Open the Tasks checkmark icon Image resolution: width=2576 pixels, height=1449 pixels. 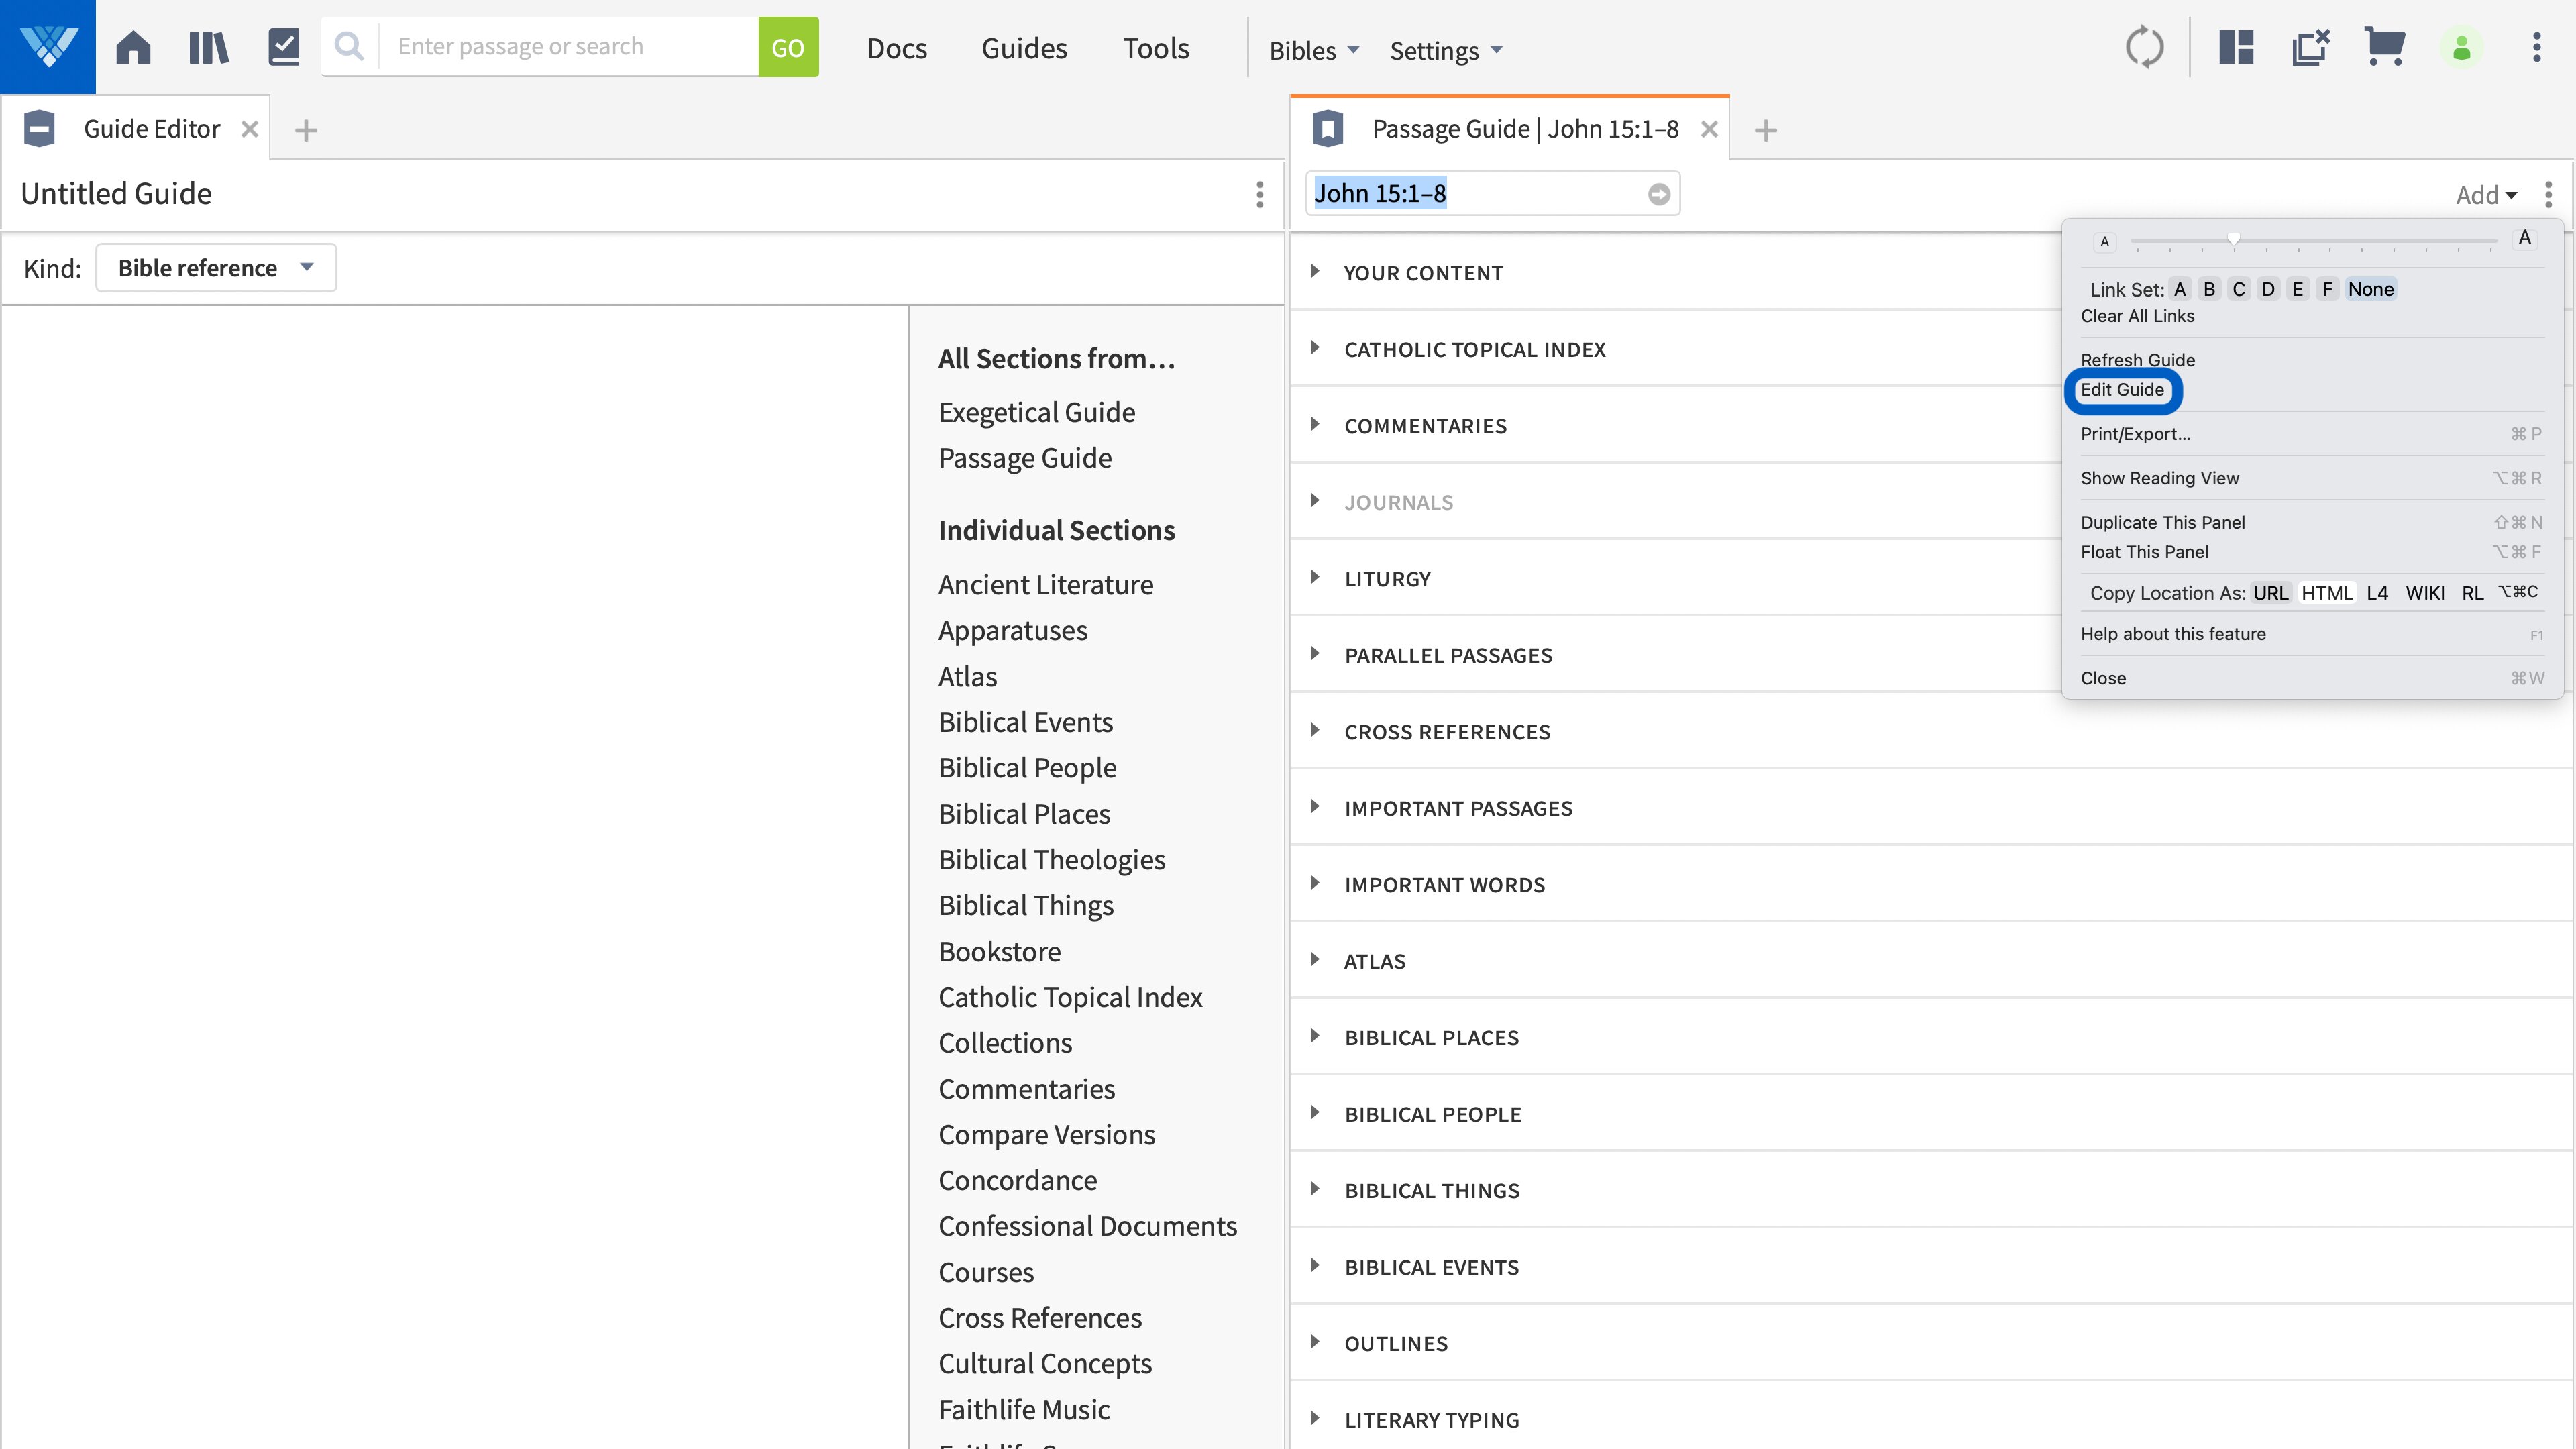(x=283, y=46)
